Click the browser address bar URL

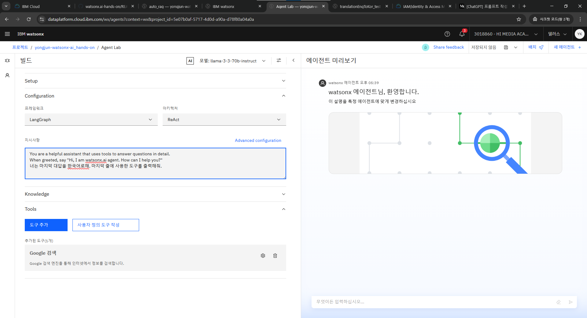(x=151, y=19)
